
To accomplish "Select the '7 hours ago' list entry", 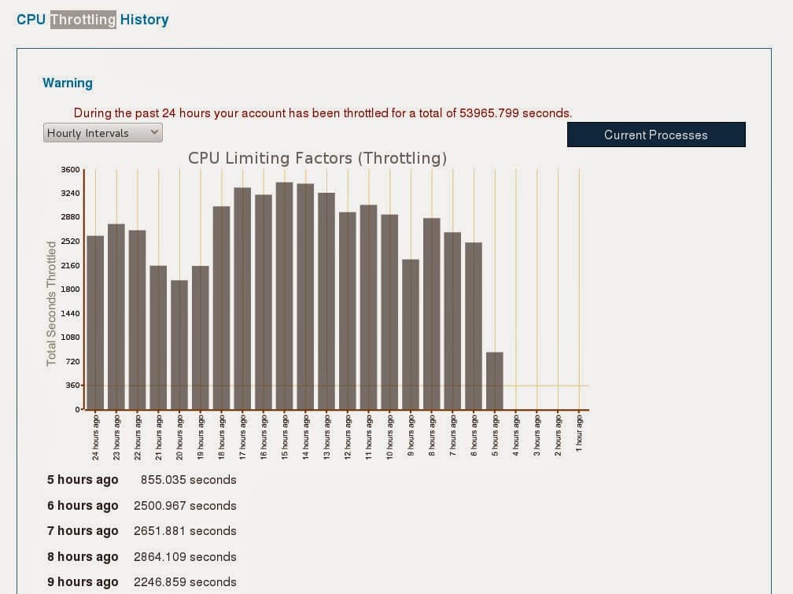I will click(x=83, y=531).
